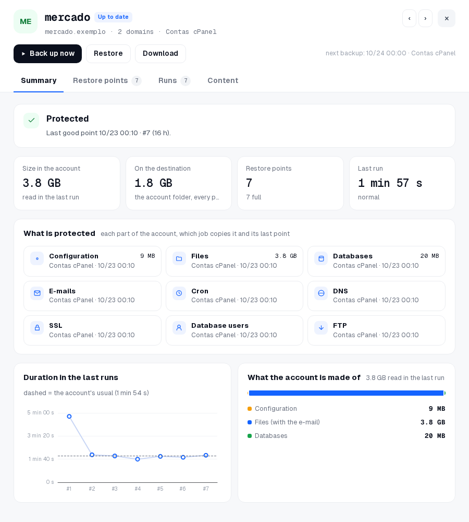Start backup with Back up now

point(47,54)
